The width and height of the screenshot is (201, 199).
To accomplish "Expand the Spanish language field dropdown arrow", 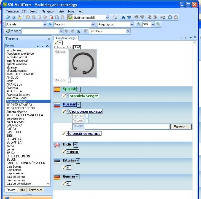I will tap(78, 89).
